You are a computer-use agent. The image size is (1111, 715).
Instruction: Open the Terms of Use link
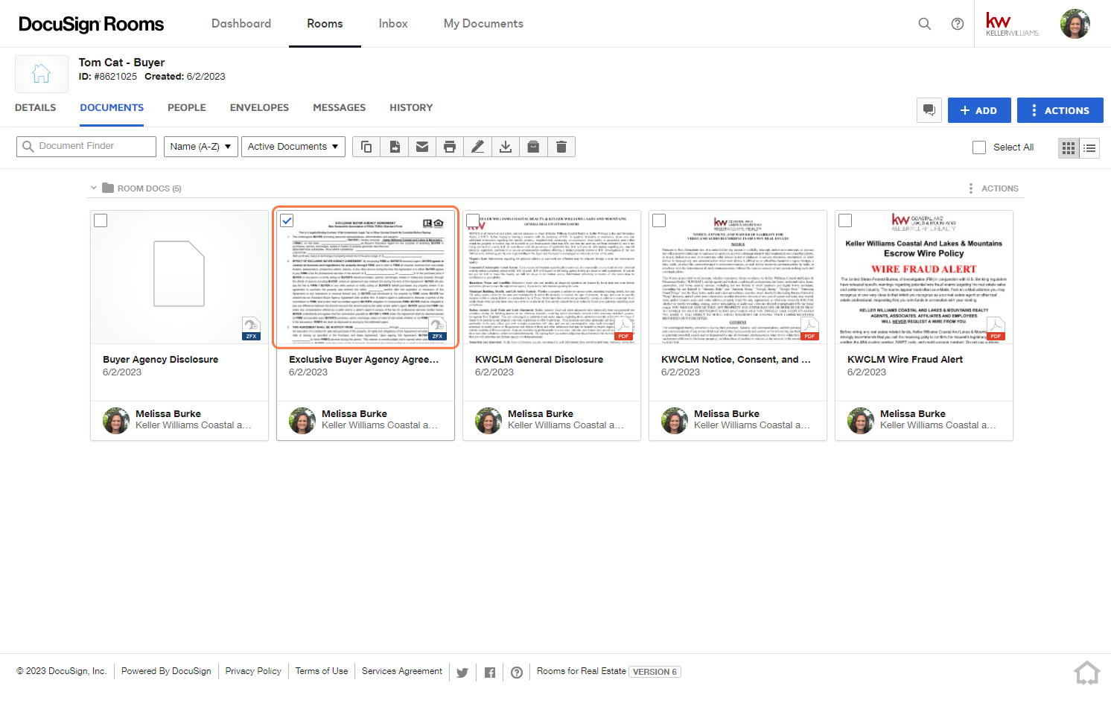coord(322,671)
